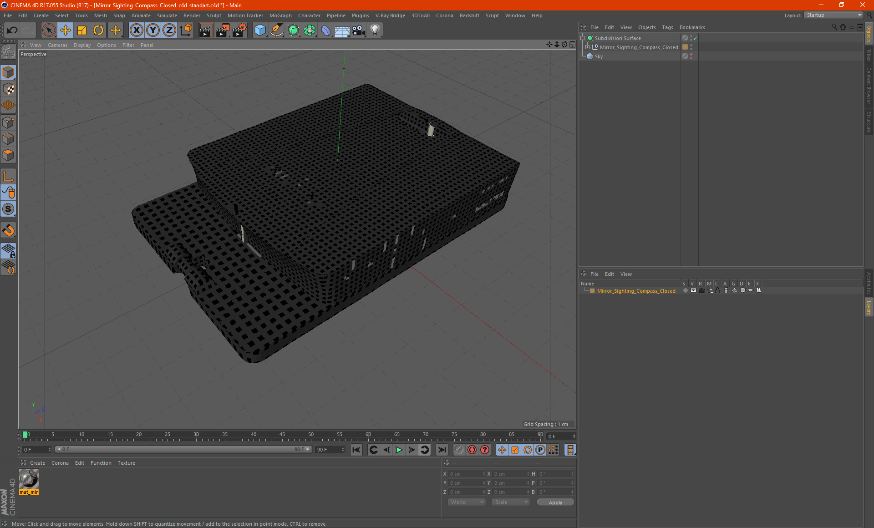This screenshot has width=874, height=528.
Task: Click the Undo arrow icon
Action: click(x=12, y=30)
